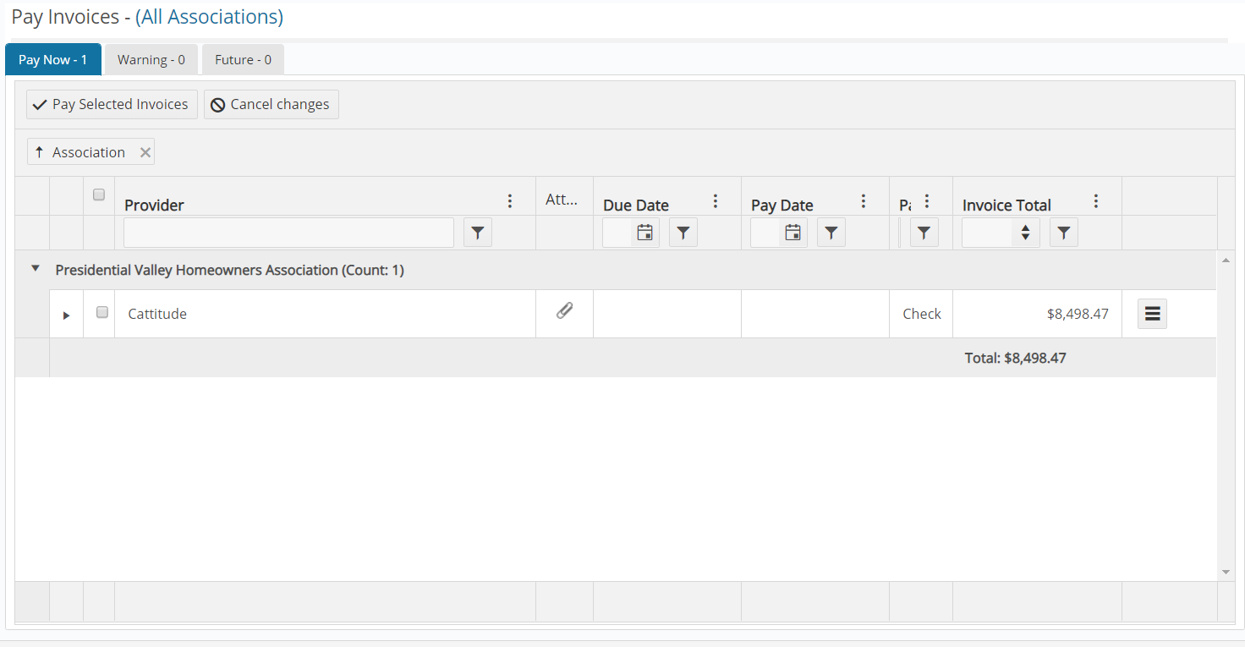This screenshot has height=647, width=1245.
Task: Switch to the Warning tab
Action: (151, 59)
